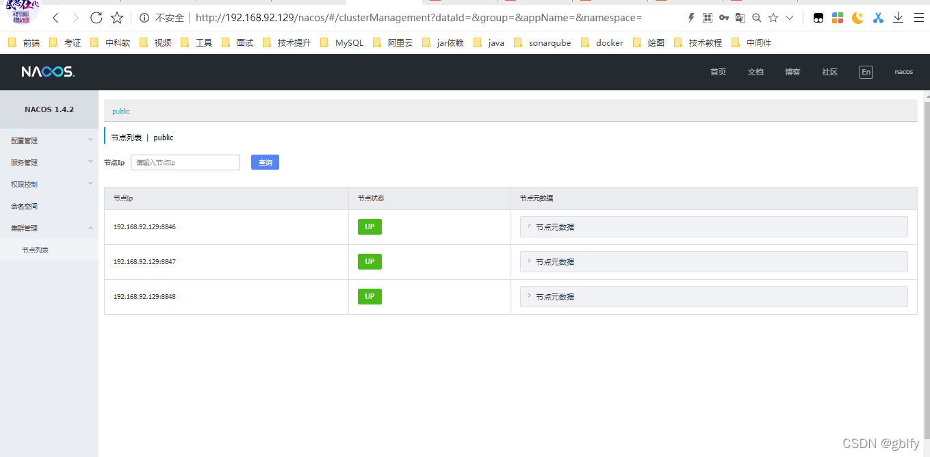Focus the 节点Ip search input
This screenshot has width=930, height=457.
pos(185,162)
